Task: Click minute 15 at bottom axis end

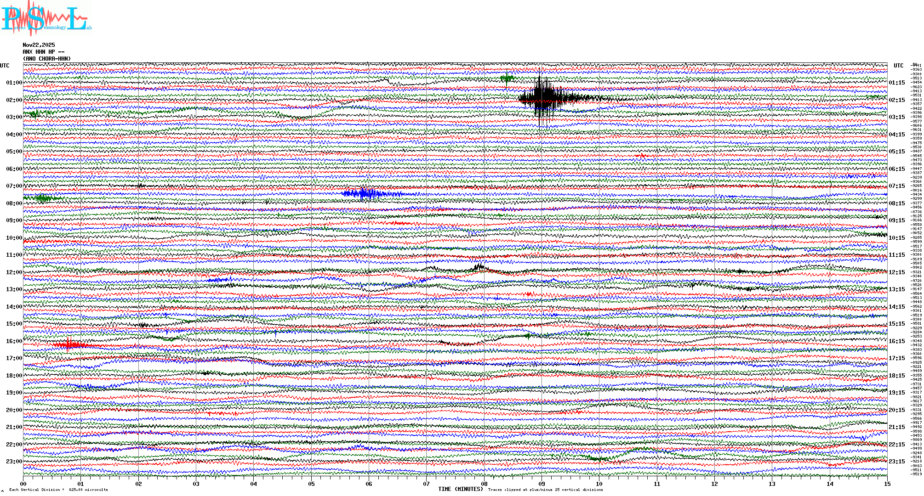Action: [887, 484]
